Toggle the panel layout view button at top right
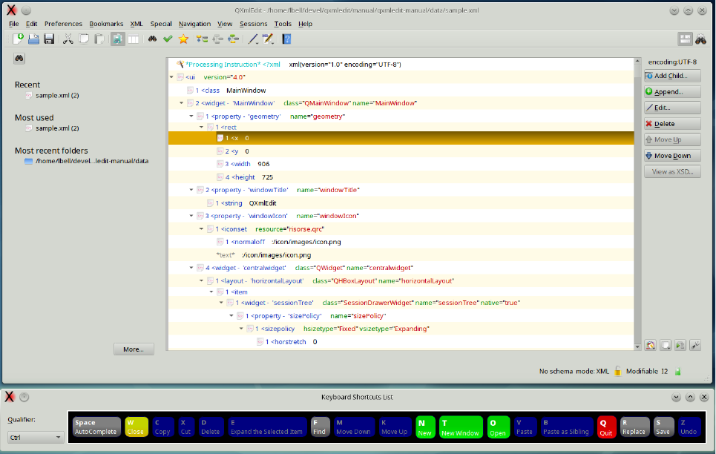716x454 pixels. tap(685, 39)
